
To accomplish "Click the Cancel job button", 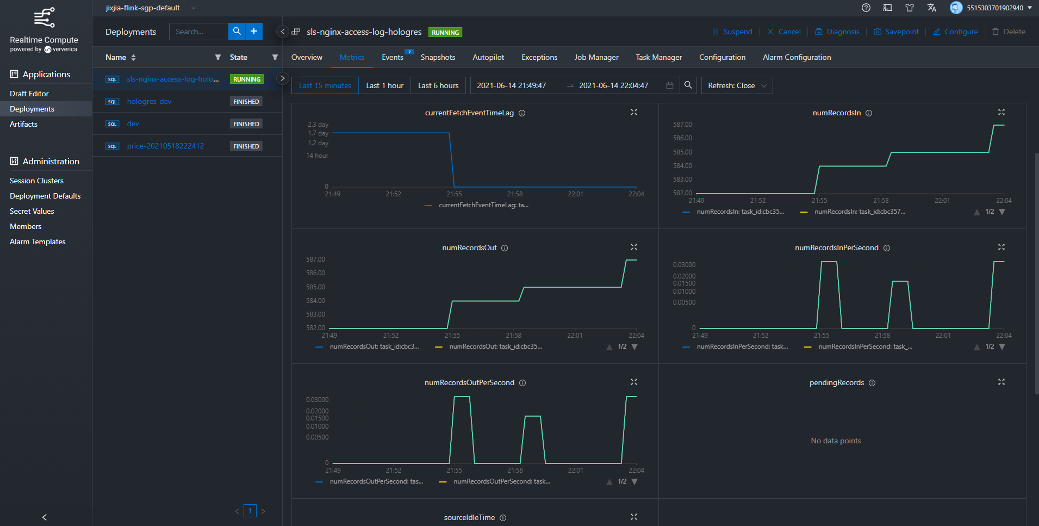I will [784, 32].
